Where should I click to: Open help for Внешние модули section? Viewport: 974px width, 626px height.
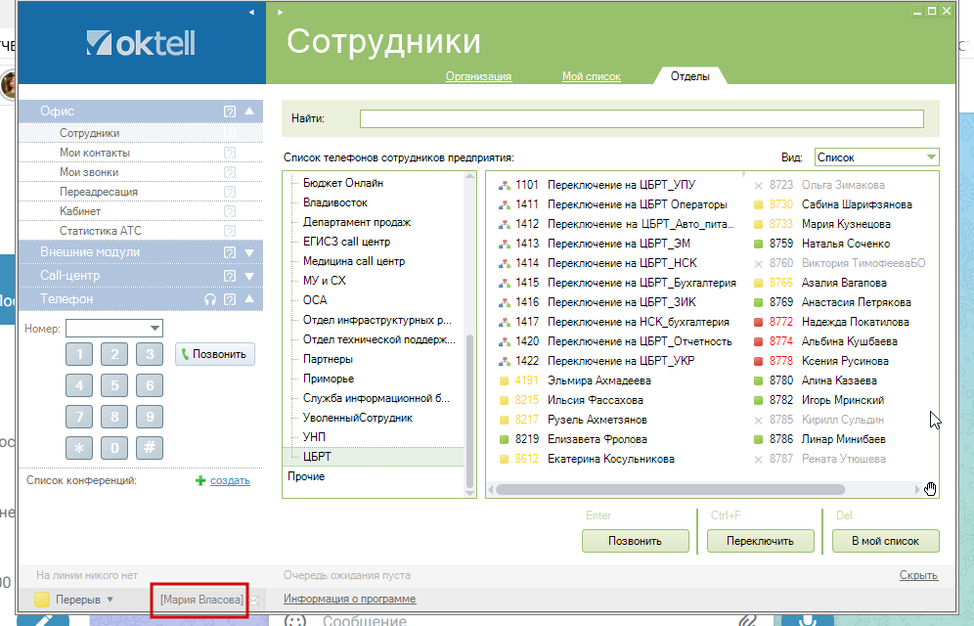(x=230, y=252)
